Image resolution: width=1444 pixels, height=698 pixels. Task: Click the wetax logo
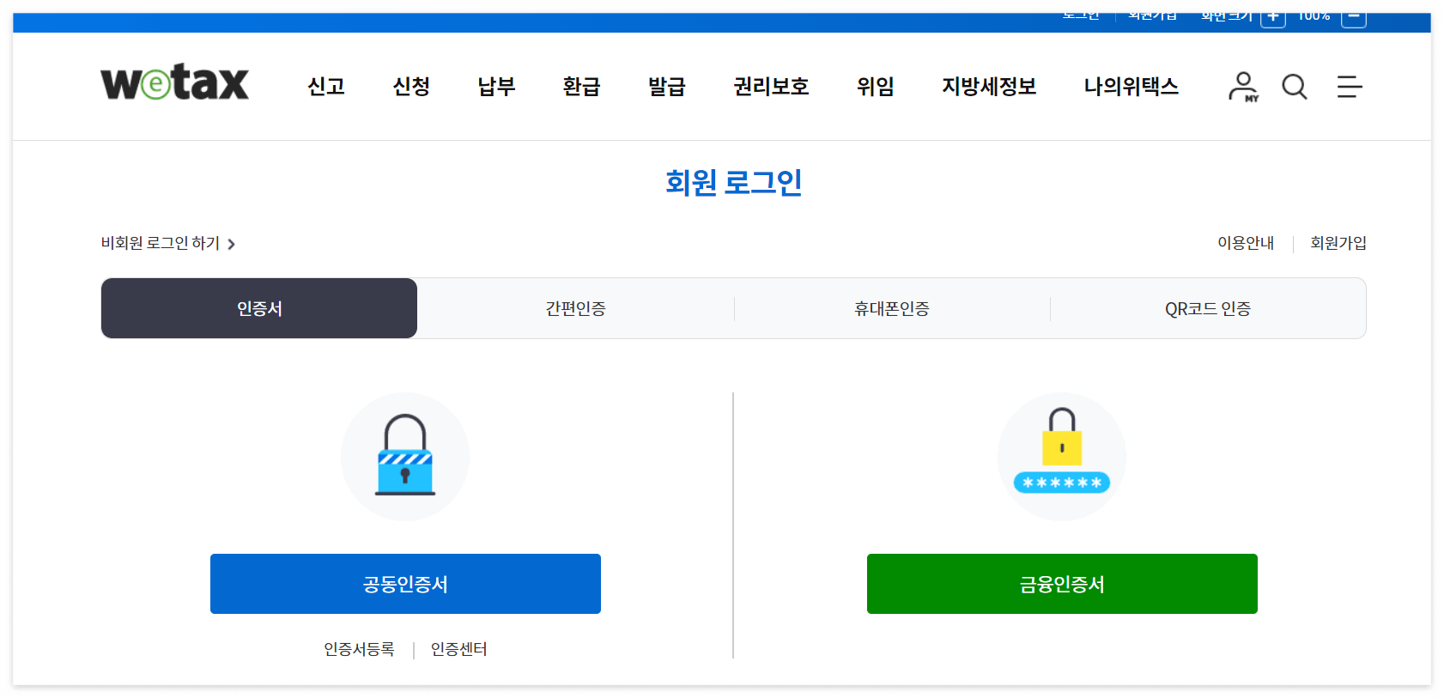point(174,83)
